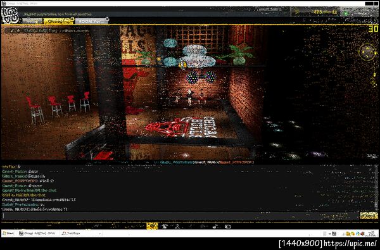Open the music note icon in bottom bar
Image resolution: width=380 pixels, height=250 pixels.
click(215, 226)
